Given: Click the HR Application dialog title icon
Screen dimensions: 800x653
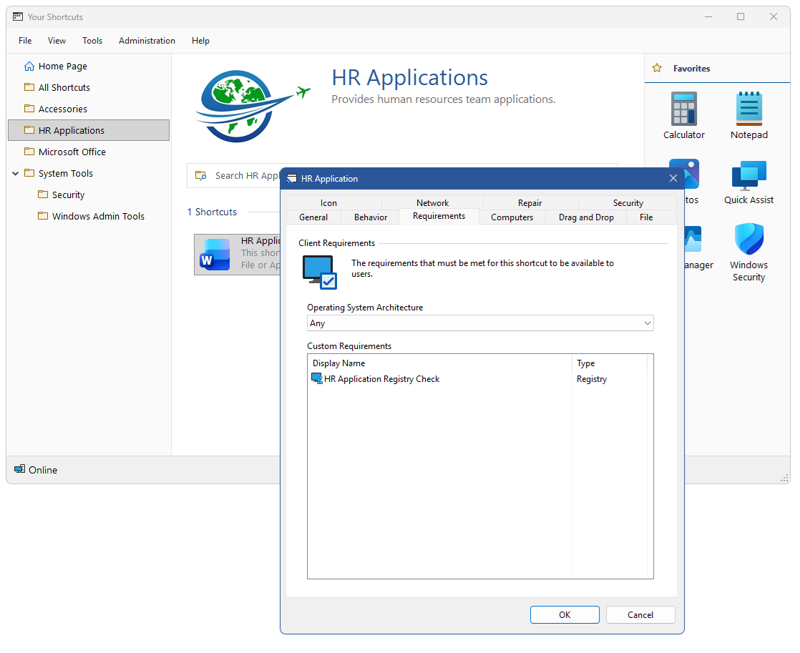Looking at the screenshot, I should click(x=292, y=179).
